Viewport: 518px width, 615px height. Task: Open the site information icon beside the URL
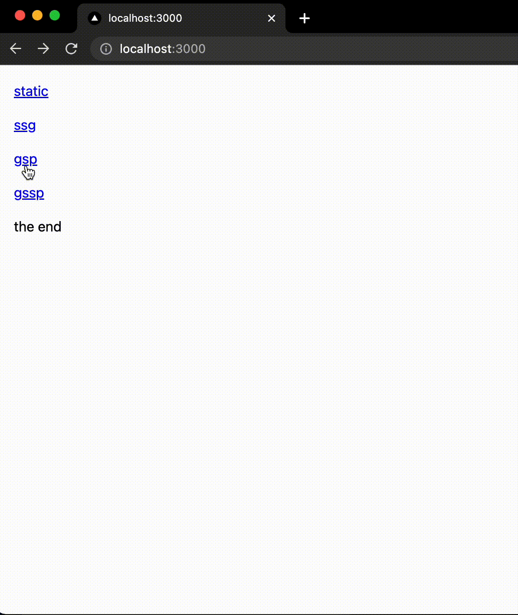pos(106,49)
